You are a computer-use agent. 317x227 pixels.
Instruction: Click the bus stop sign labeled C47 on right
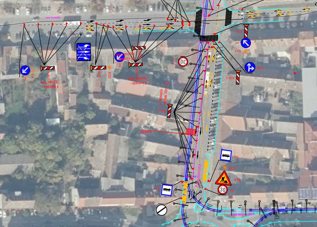click(x=226, y=155)
